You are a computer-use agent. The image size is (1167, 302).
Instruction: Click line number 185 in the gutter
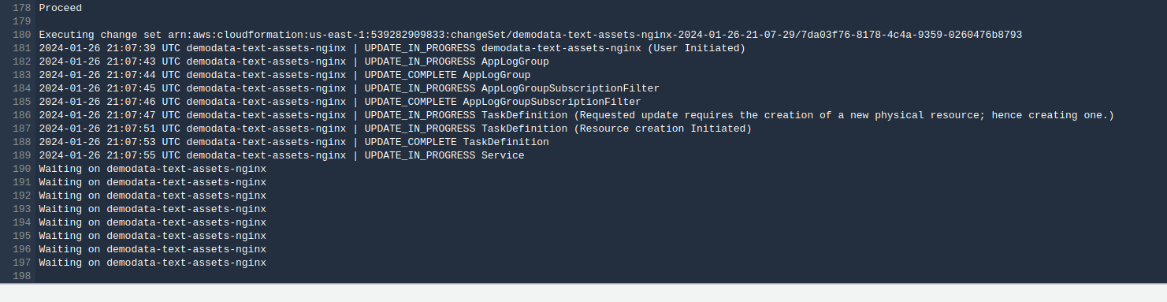23,102
